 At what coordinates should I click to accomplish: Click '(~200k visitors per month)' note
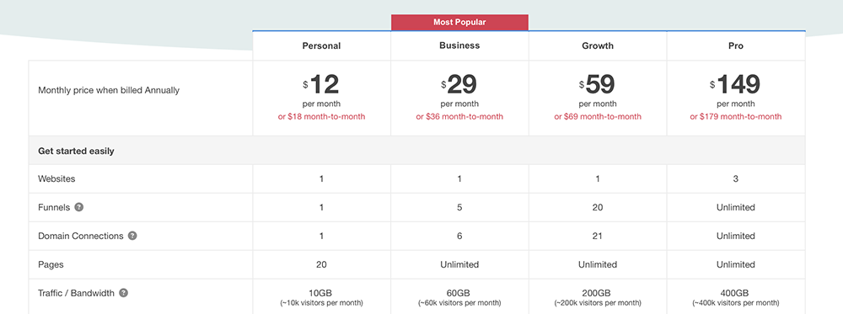(x=598, y=303)
